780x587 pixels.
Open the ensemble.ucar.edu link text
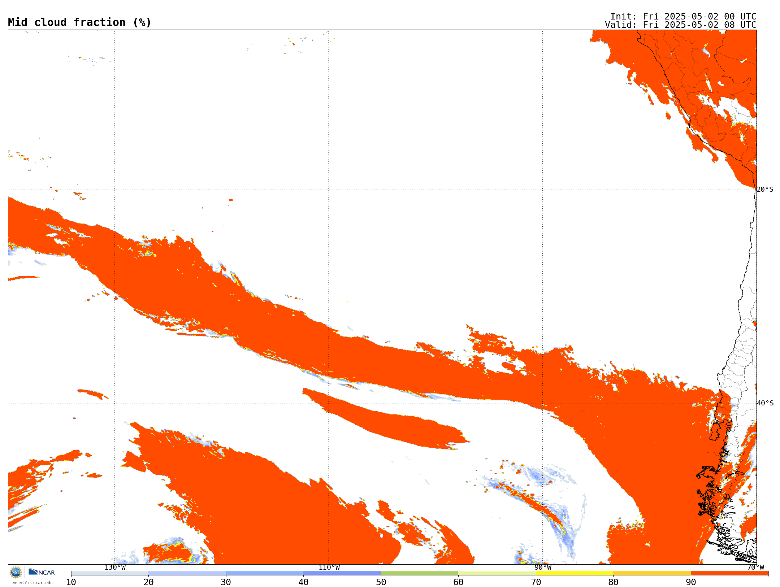point(32,583)
